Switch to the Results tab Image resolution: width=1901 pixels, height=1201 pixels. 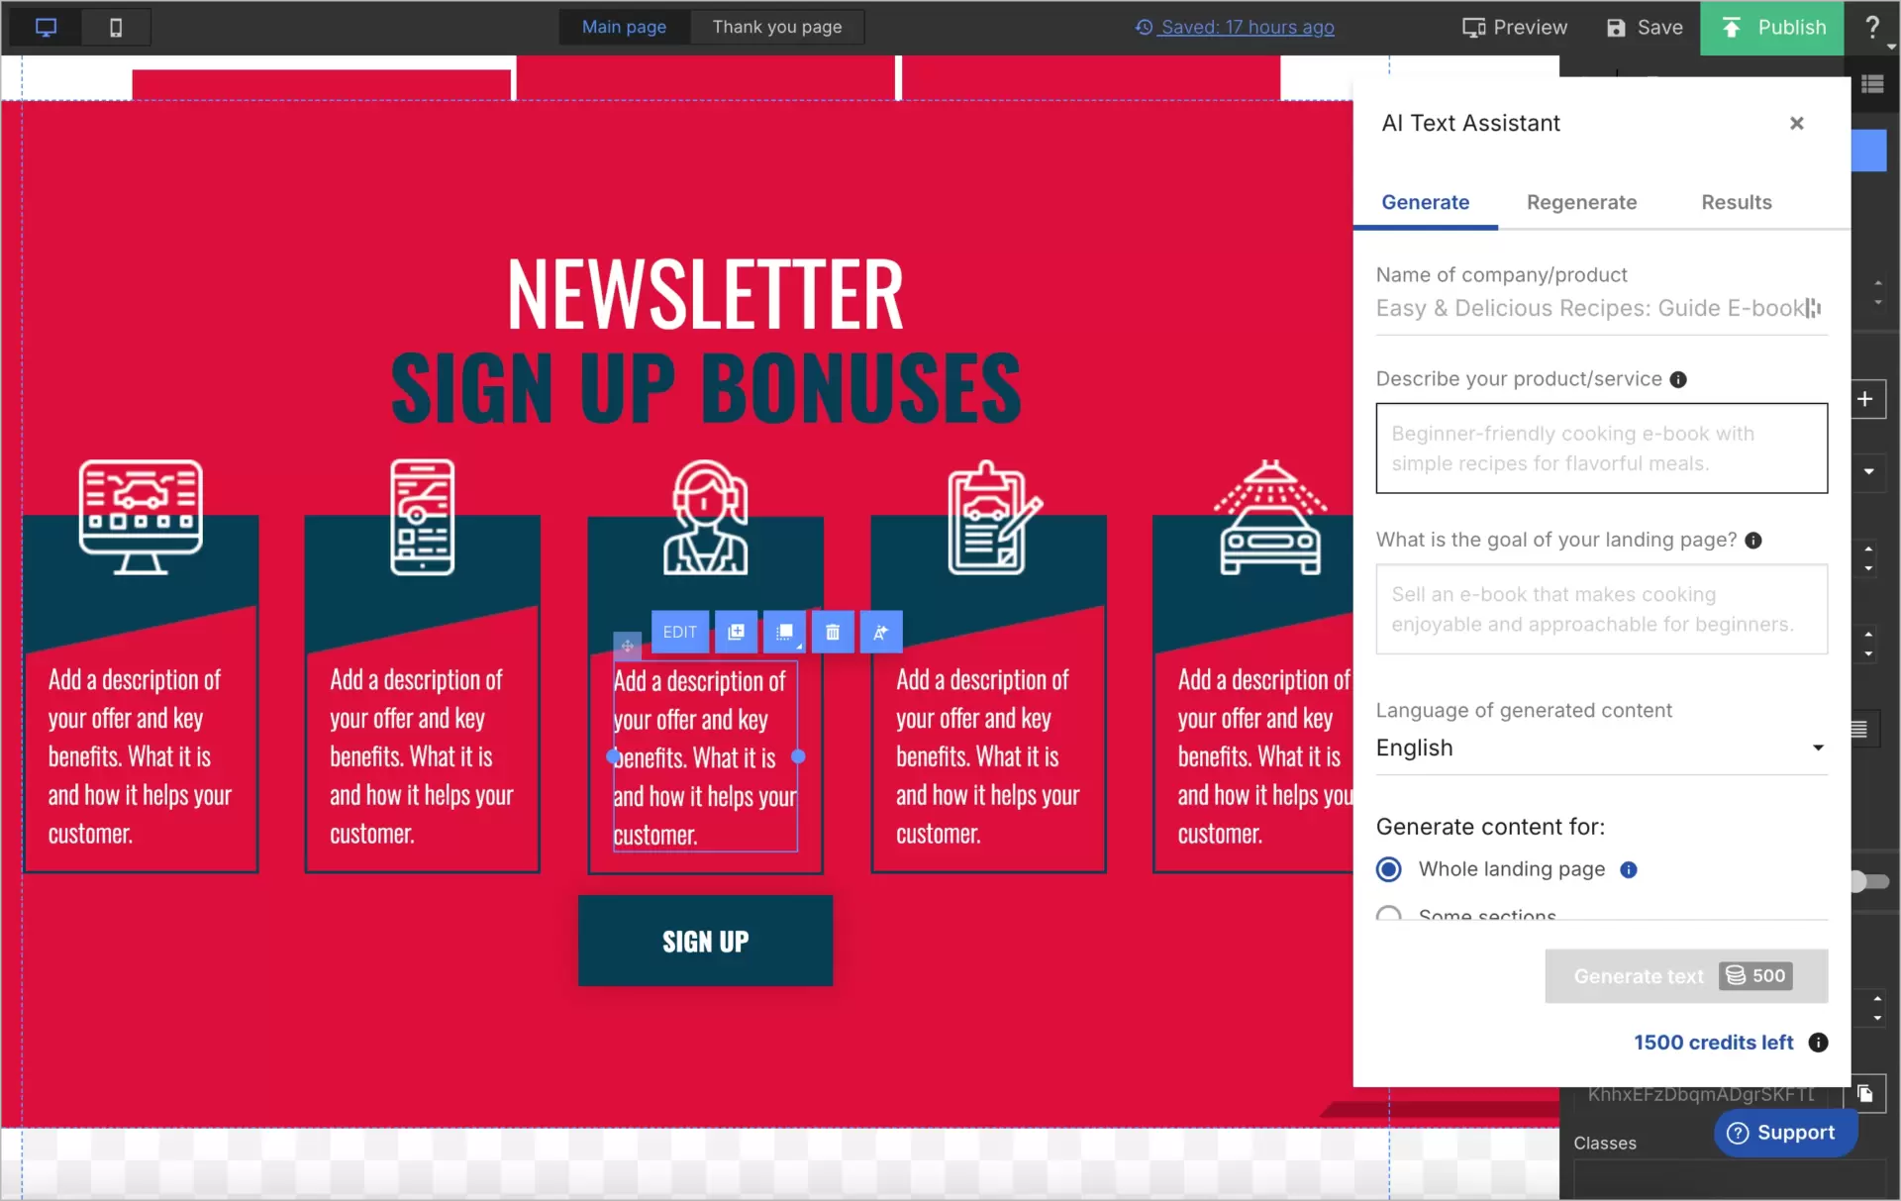coord(1737,201)
